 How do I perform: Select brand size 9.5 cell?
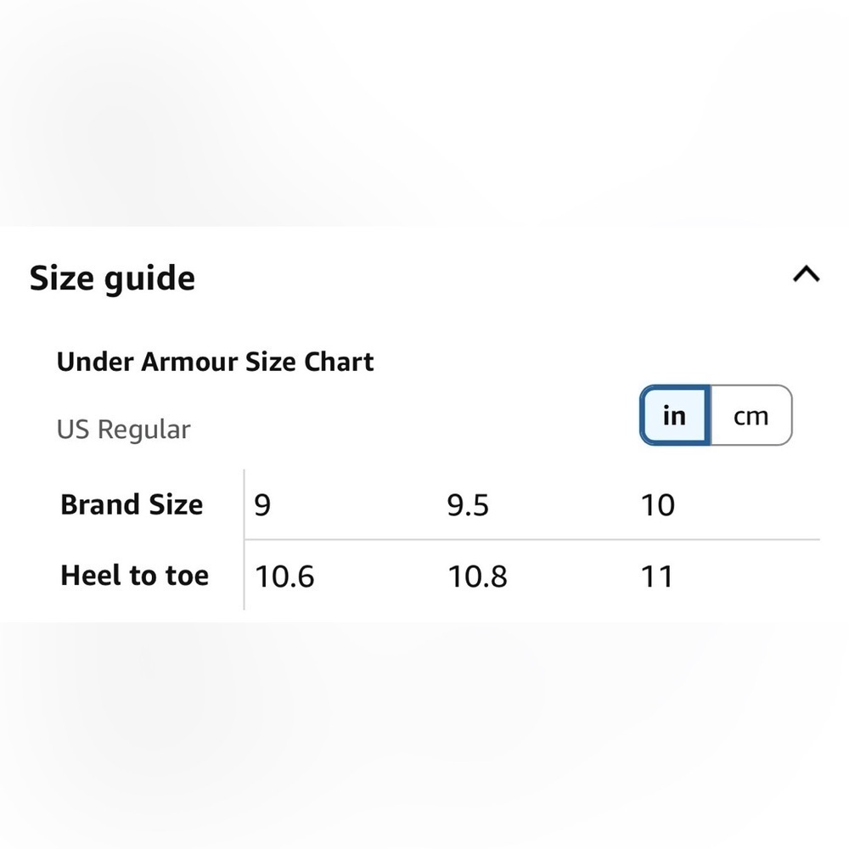[468, 505]
